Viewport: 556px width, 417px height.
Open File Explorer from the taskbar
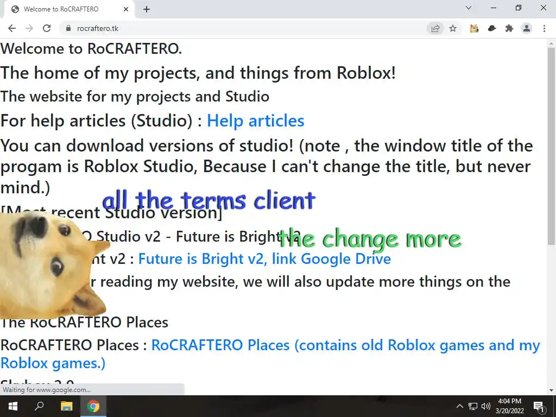coord(66,406)
